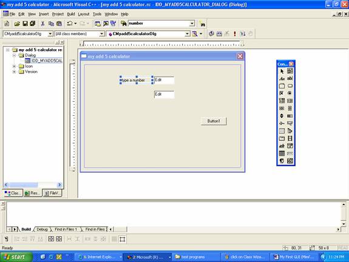
Task: Click the red Execute Program exclamation icon
Action: 235,34
